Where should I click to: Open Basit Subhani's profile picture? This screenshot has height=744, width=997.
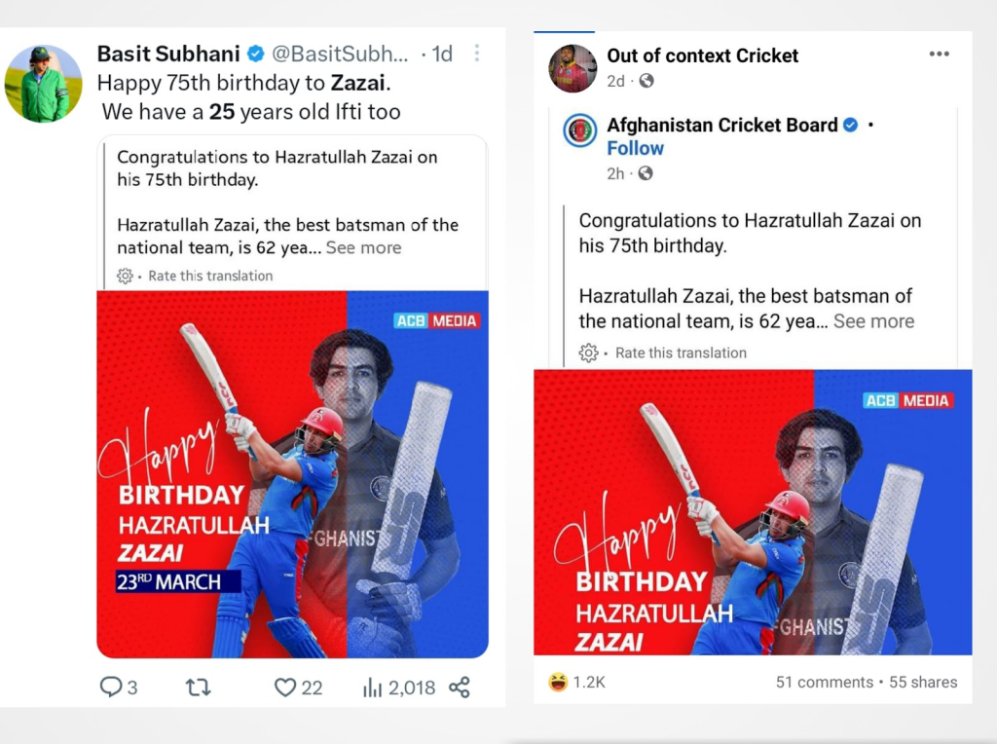click(43, 84)
